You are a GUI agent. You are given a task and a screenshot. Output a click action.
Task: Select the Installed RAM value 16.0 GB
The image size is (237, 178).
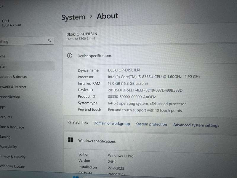click(128, 84)
